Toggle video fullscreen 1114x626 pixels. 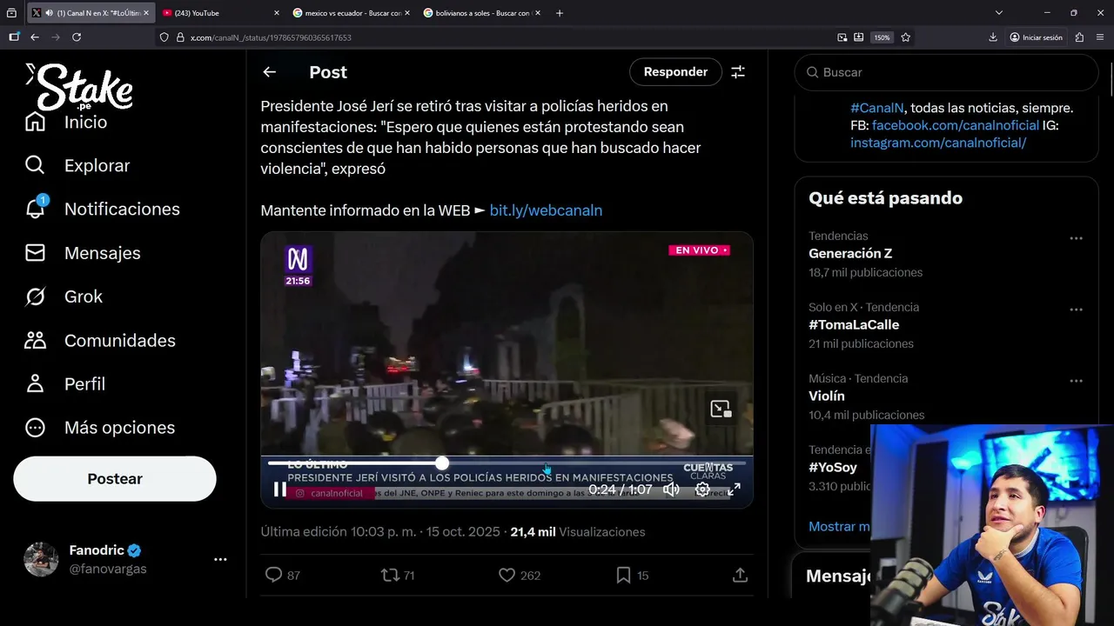click(x=734, y=489)
